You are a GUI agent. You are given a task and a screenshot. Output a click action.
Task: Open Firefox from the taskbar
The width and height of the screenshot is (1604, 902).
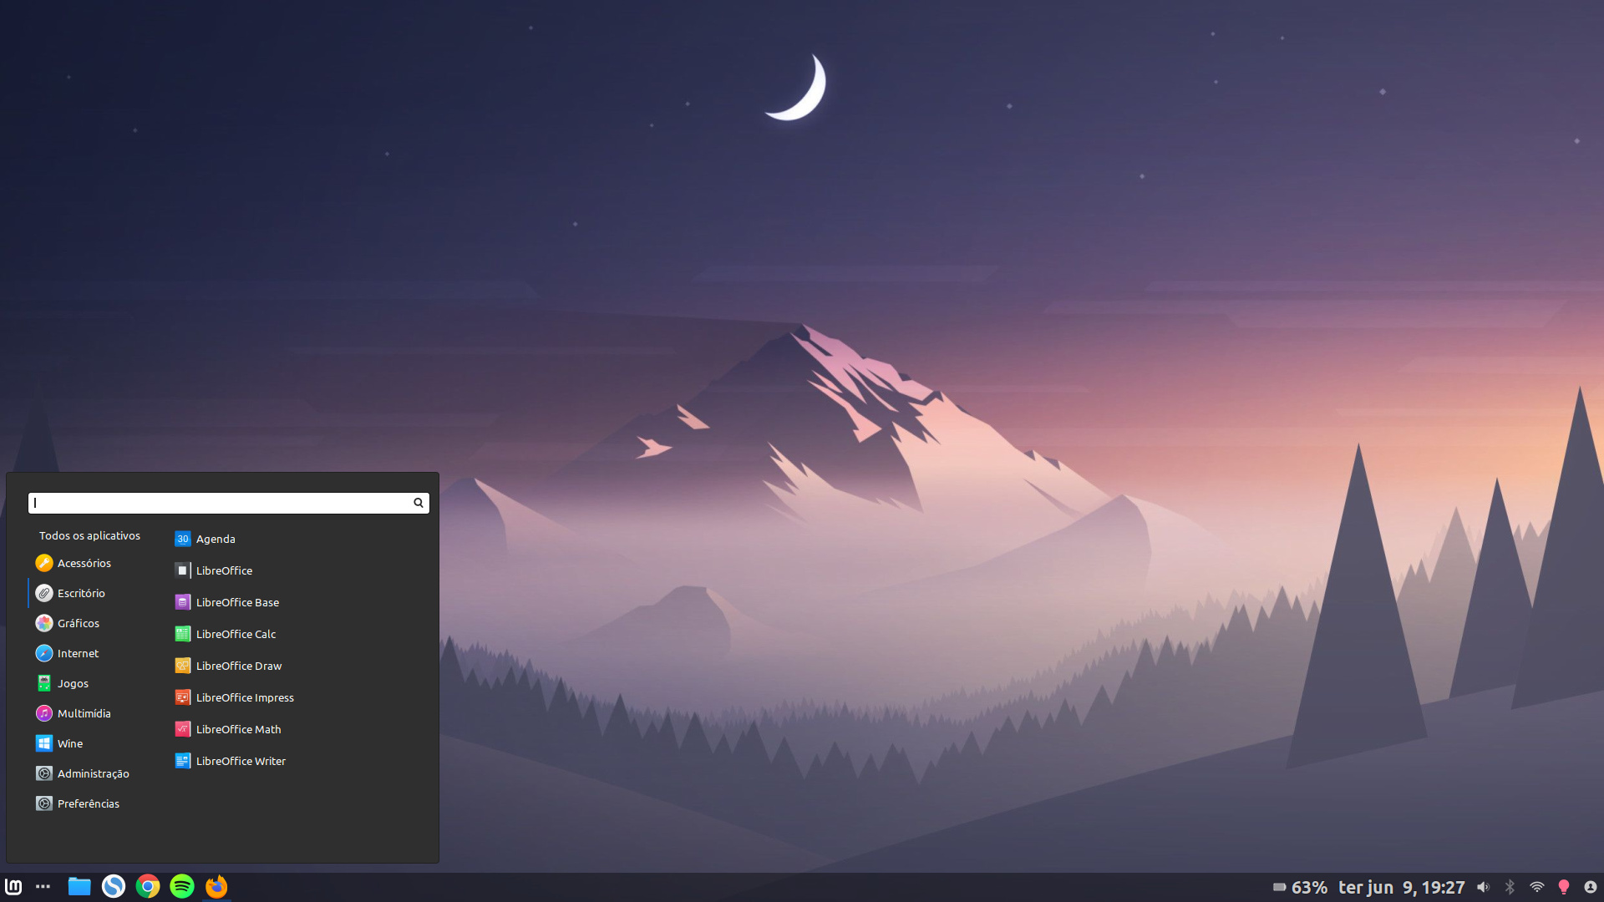point(216,886)
